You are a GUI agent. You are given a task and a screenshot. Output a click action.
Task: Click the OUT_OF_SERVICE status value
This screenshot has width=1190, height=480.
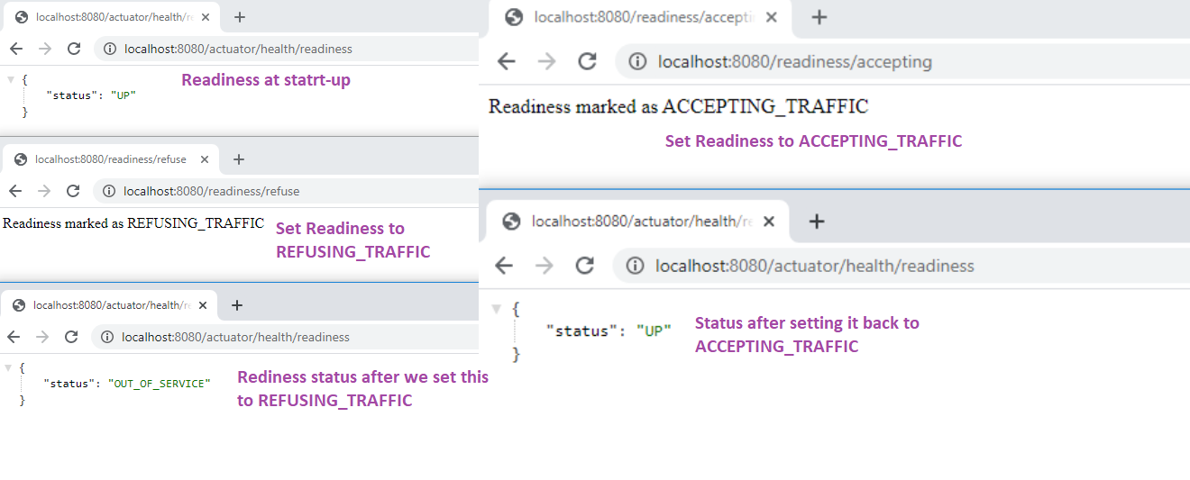coord(159,383)
